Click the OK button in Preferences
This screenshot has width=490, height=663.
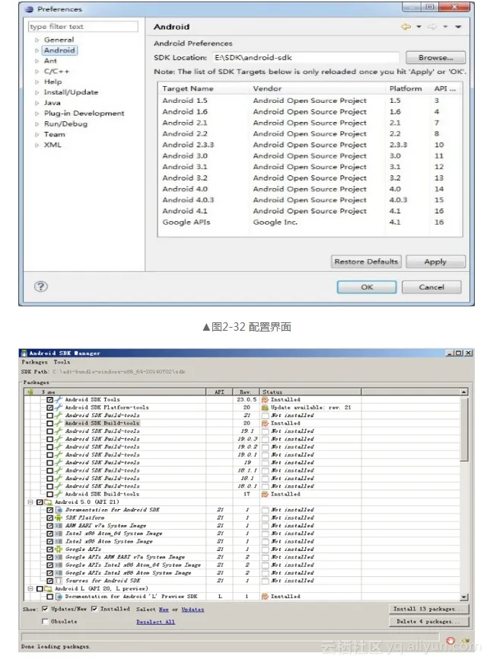367,287
